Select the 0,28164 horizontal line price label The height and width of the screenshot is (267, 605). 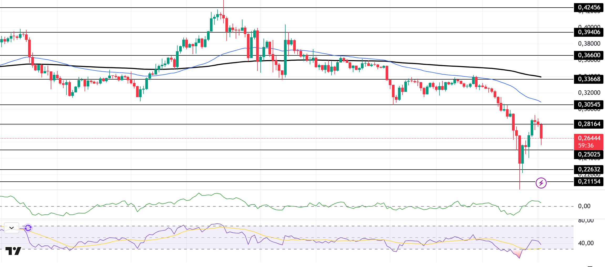[589, 124]
